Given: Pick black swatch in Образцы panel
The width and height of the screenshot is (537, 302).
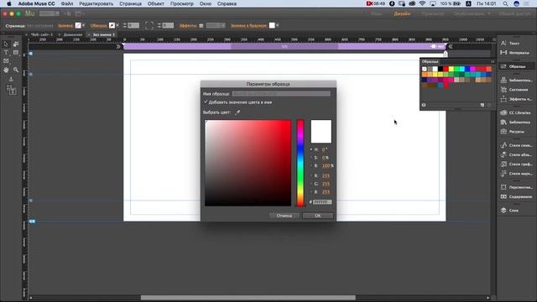Looking at the screenshot, I should 441,69.
